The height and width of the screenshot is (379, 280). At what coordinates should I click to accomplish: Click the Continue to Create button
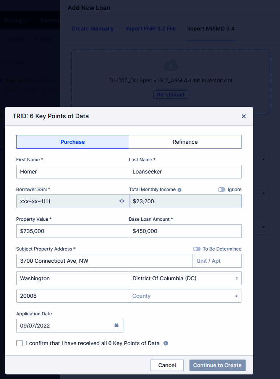click(x=217, y=365)
